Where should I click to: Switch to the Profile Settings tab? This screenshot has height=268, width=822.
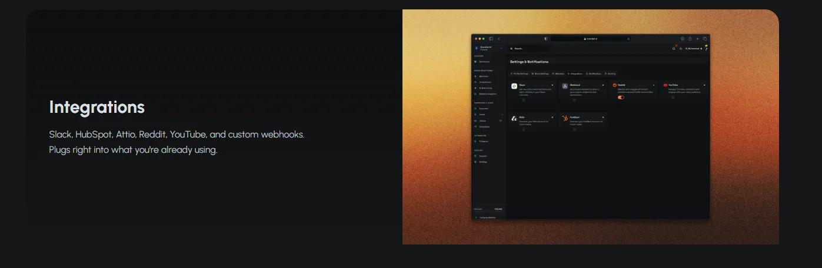[x=520, y=73]
